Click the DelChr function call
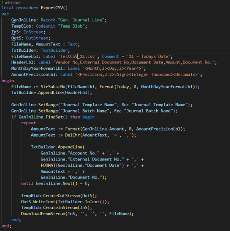Screen dimensions: 230x231 coord(73,135)
